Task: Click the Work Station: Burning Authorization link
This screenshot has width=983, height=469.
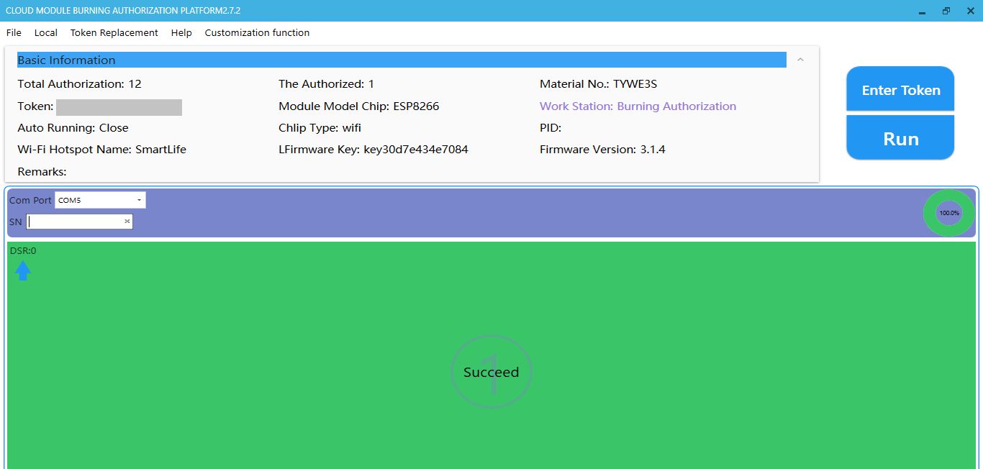Action: click(x=638, y=106)
